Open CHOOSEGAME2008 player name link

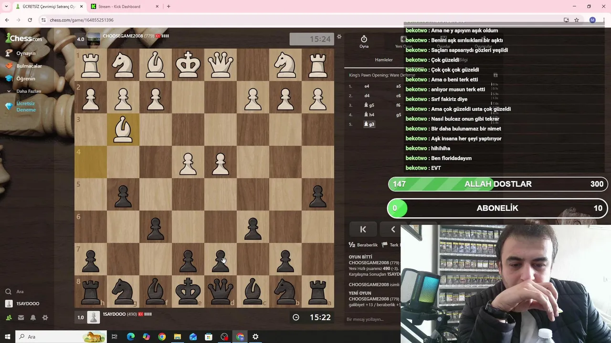tap(124, 36)
